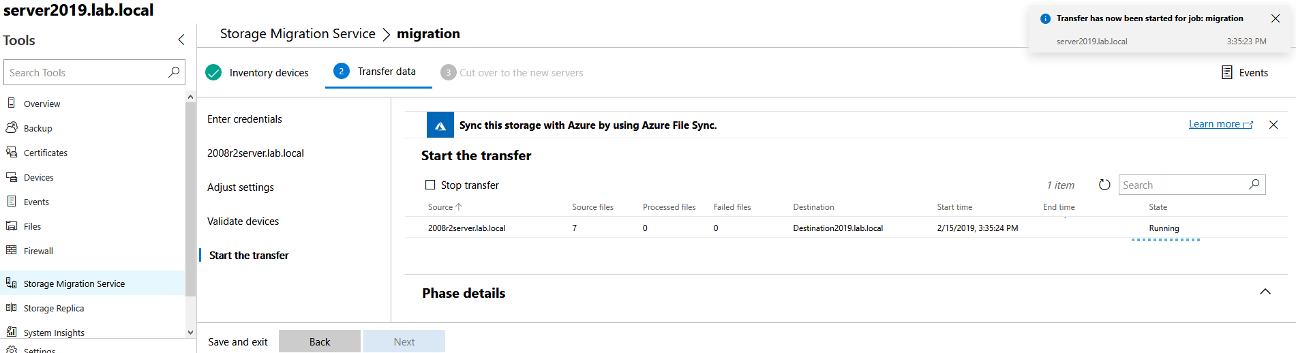Viewport: 1296px width, 353px height.
Task: Click the Destination2019.lab.local cell
Action: coord(838,228)
